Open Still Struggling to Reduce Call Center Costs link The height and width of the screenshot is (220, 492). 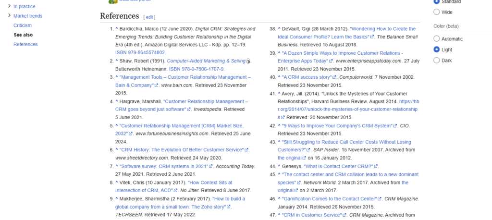point(345,146)
